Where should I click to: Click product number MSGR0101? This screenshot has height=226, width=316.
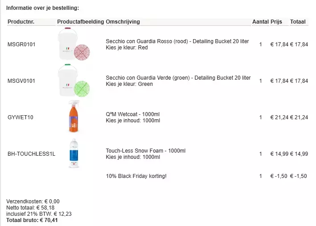click(21, 44)
